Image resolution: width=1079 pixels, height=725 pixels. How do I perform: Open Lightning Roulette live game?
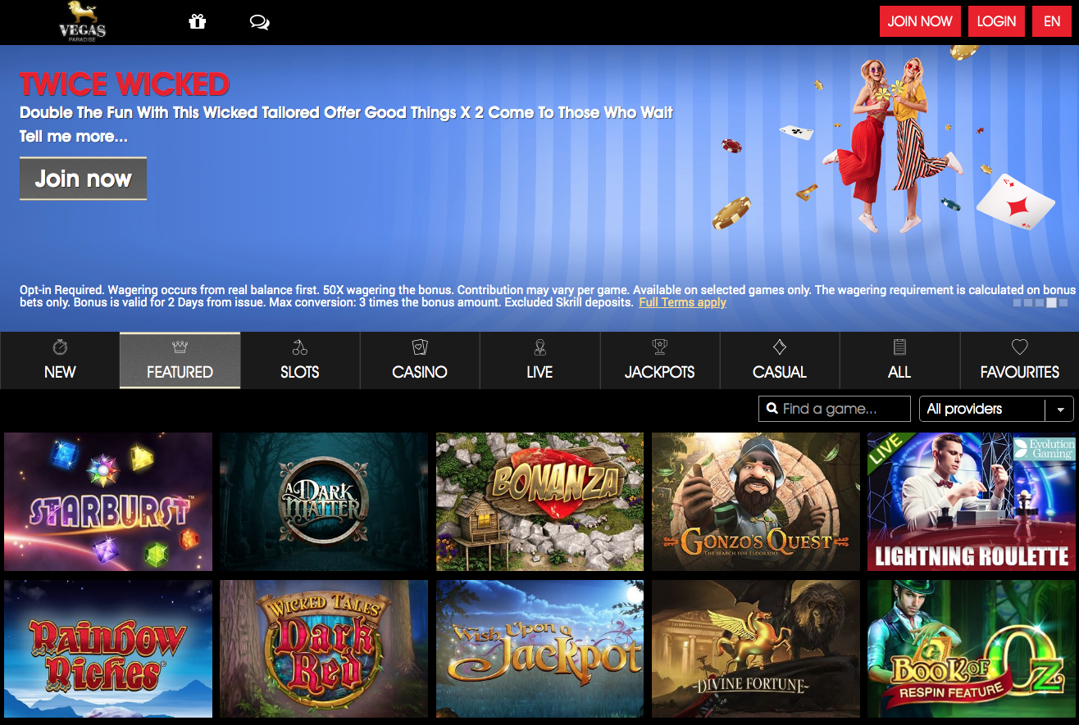[972, 501]
